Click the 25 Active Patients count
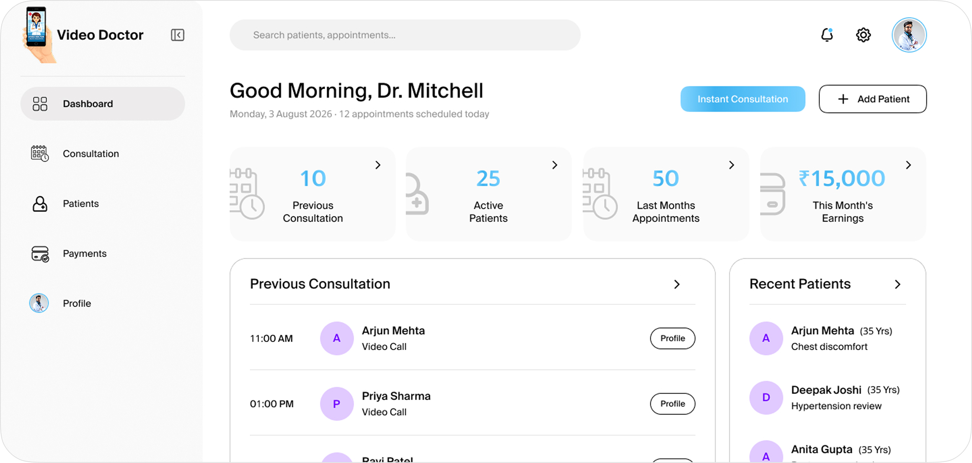The image size is (972, 463). click(x=489, y=178)
